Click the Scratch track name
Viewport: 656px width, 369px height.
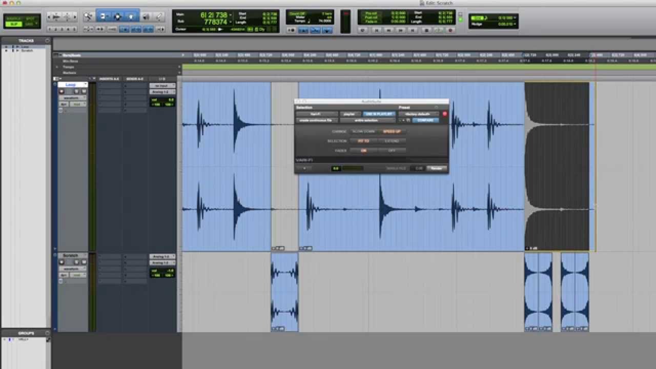click(70, 255)
